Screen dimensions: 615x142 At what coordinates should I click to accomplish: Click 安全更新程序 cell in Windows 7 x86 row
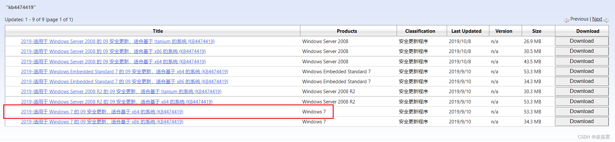coord(413,122)
